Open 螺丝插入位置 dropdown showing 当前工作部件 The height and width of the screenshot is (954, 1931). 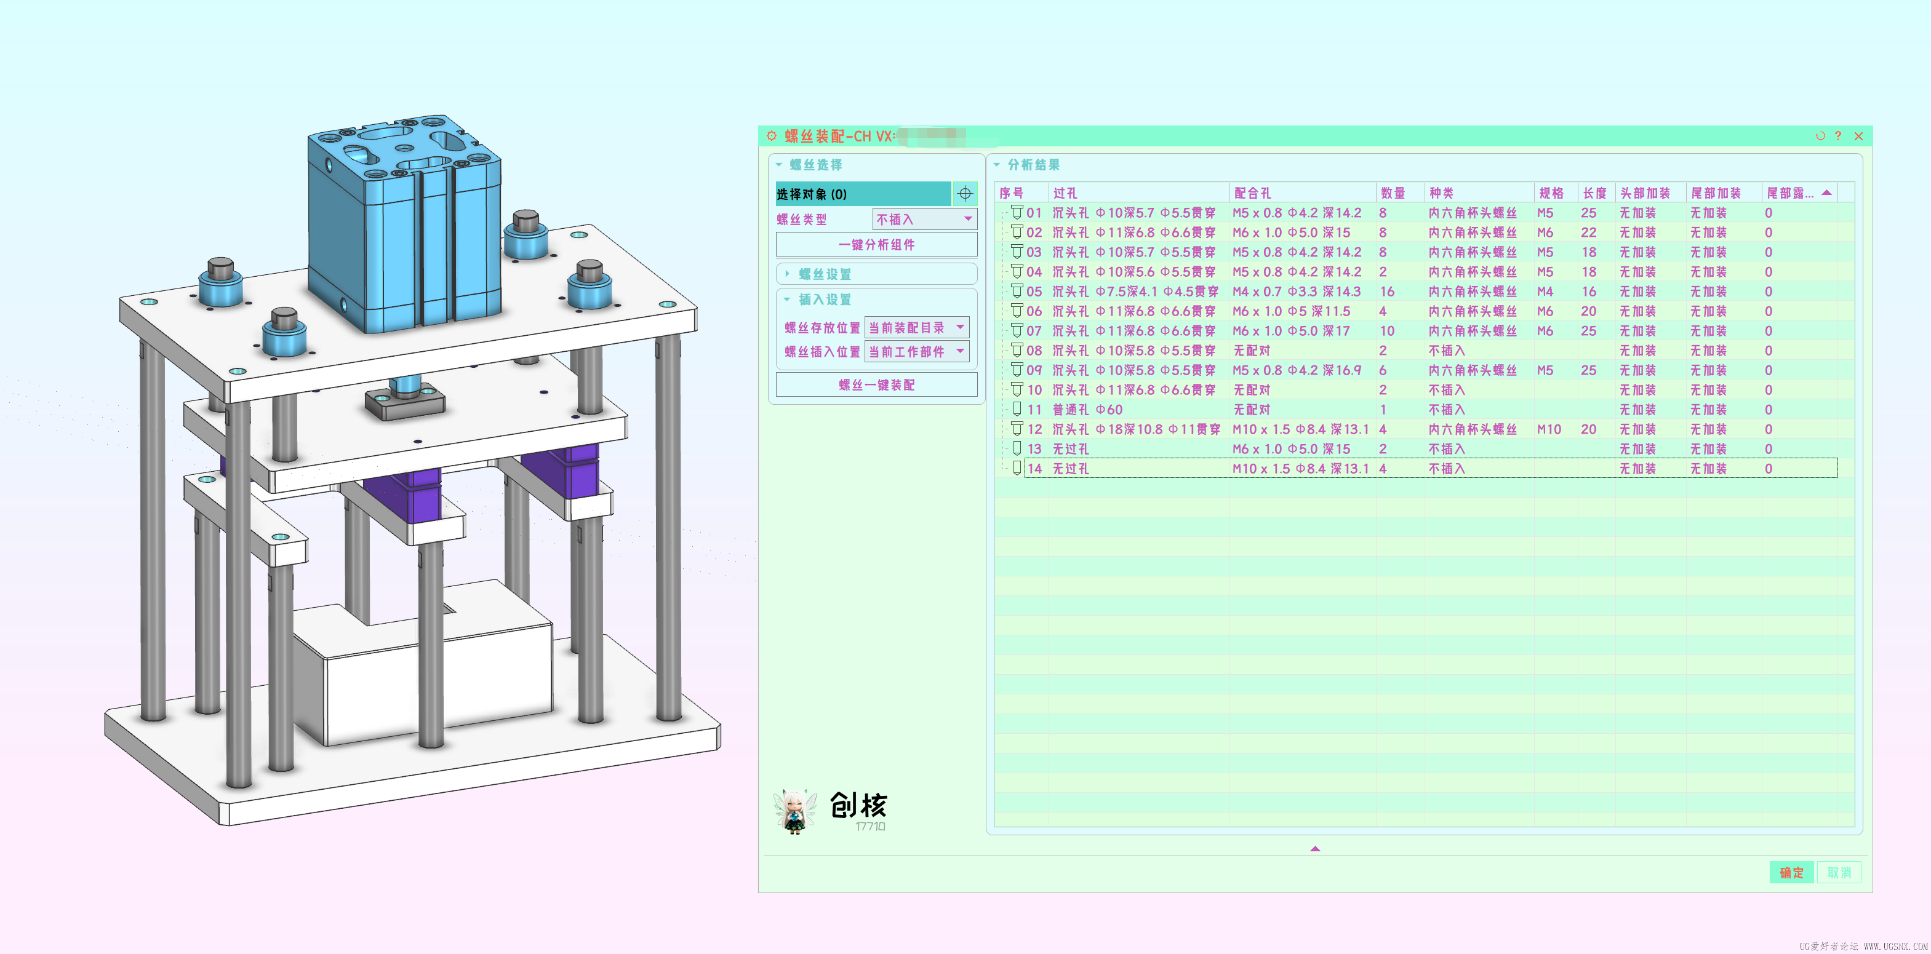tap(917, 351)
